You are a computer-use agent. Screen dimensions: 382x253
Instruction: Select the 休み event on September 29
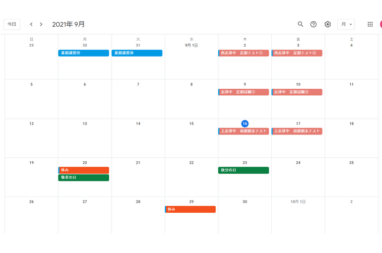tap(190, 209)
